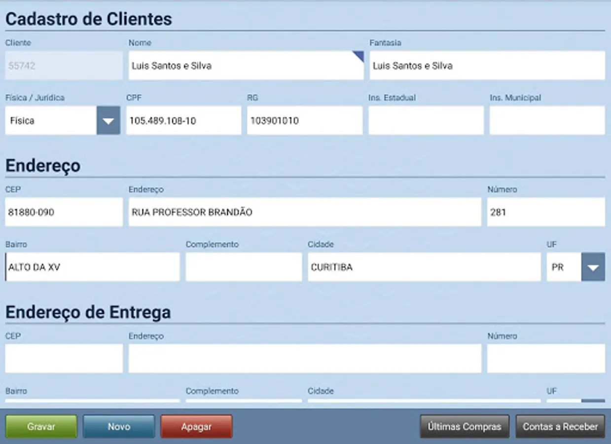Select the Cidade field CURITIBA
Screen dimensions: 611x444
point(424,267)
